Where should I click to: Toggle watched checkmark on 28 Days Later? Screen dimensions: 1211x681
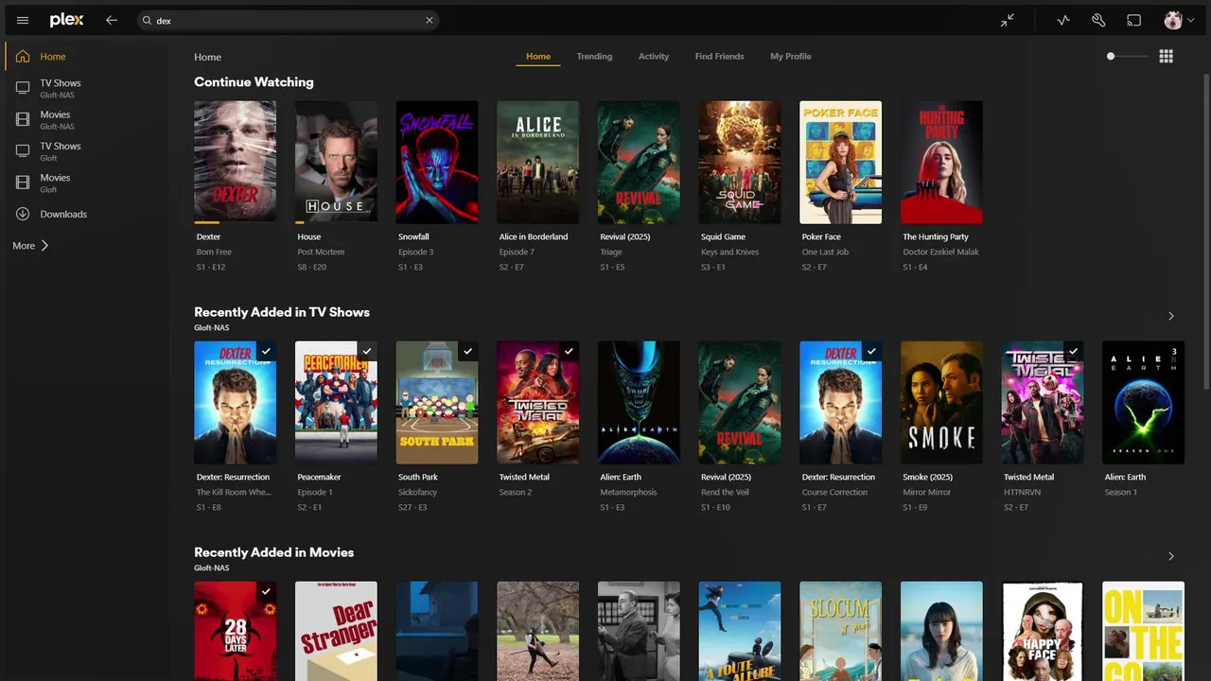pos(266,591)
